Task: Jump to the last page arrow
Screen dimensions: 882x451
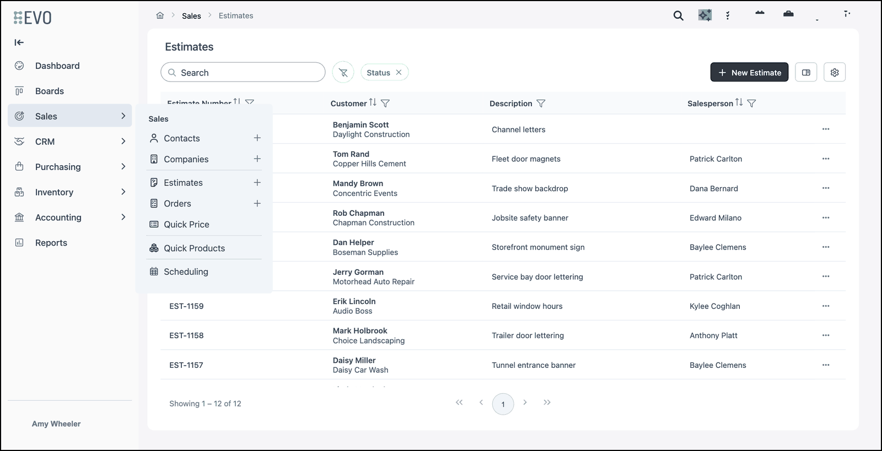Action: pos(547,403)
